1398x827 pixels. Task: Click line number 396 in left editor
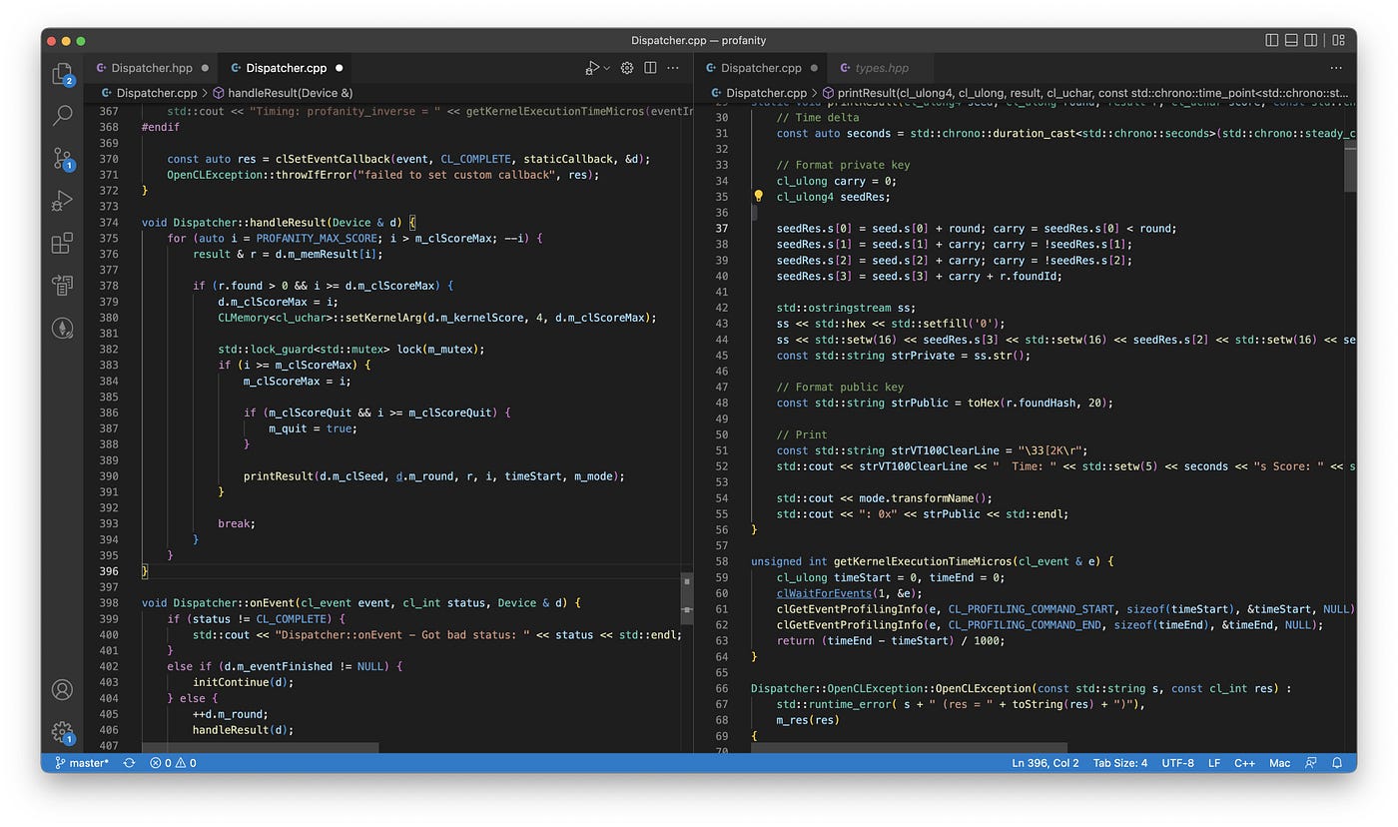(x=108, y=571)
